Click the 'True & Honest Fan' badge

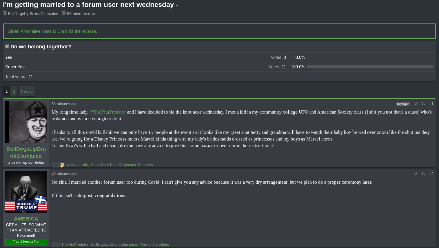pyautogui.click(x=26, y=242)
